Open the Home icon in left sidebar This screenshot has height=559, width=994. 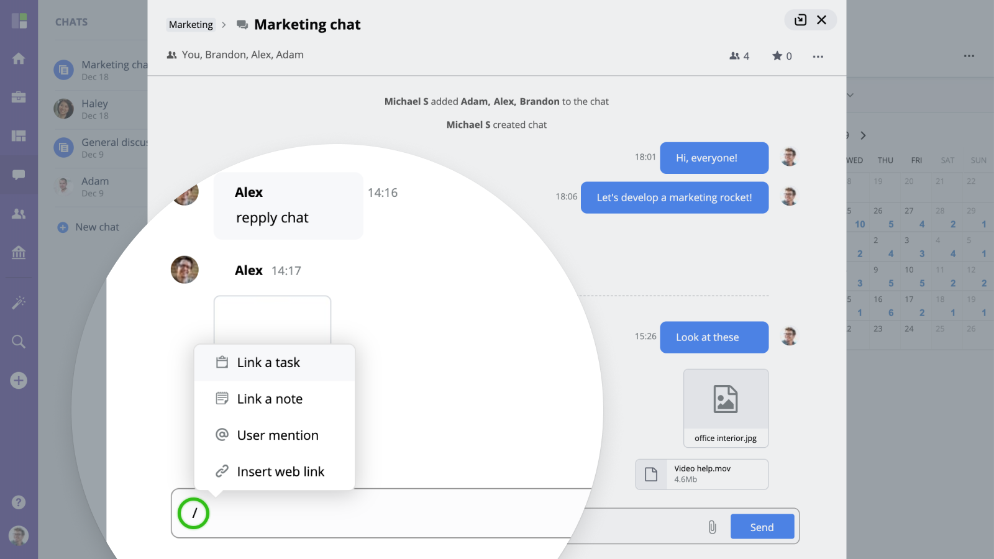[x=19, y=58]
